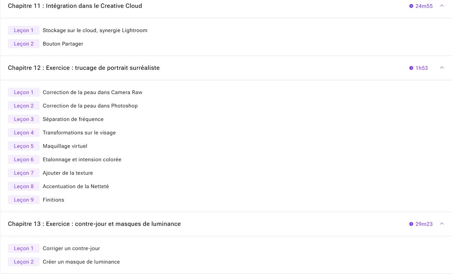Select the Séparation de fréquence lesson
Image resolution: width=452 pixels, height=274 pixels.
click(x=73, y=119)
